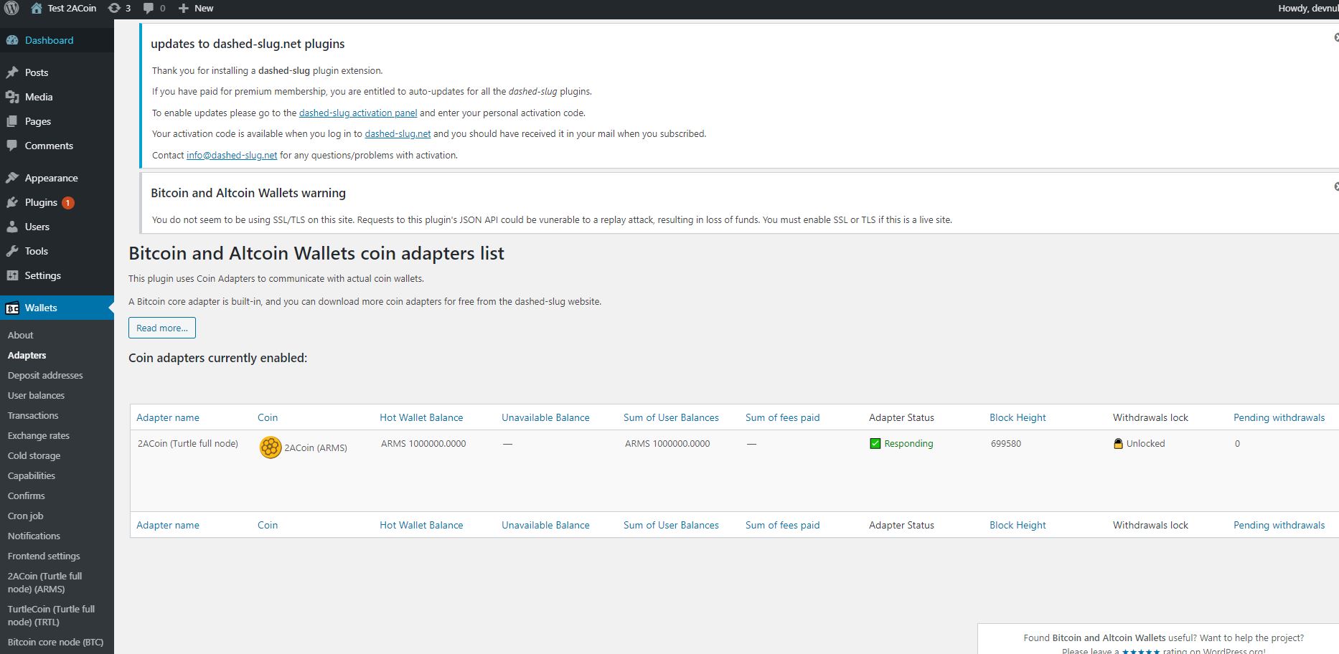Image resolution: width=1339 pixels, height=654 pixels.
Task: Click hot wallet balance ARMS 1000000.0000
Action: click(423, 443)
